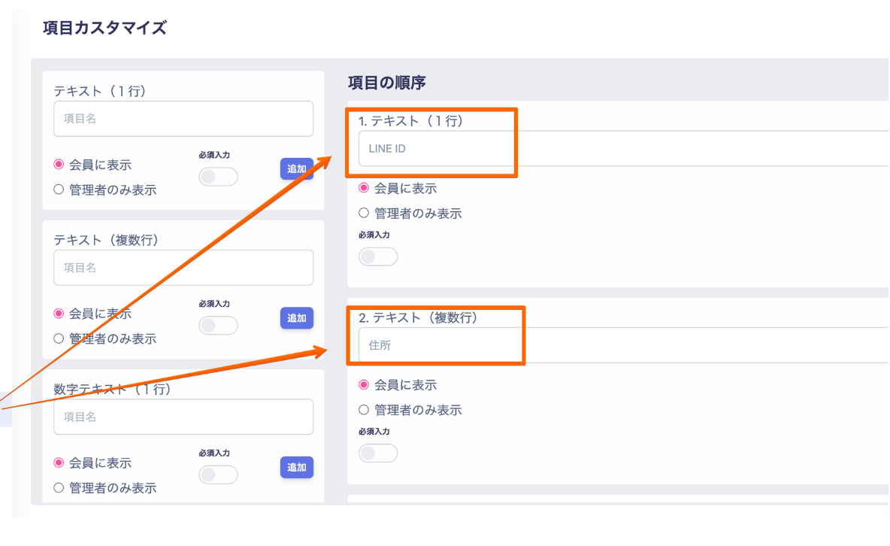Choose 管理者のみ表示 in 数字テキスト（1行）card
The height and width of the screenshot is (546, 890).
click(x=59, y=488)
